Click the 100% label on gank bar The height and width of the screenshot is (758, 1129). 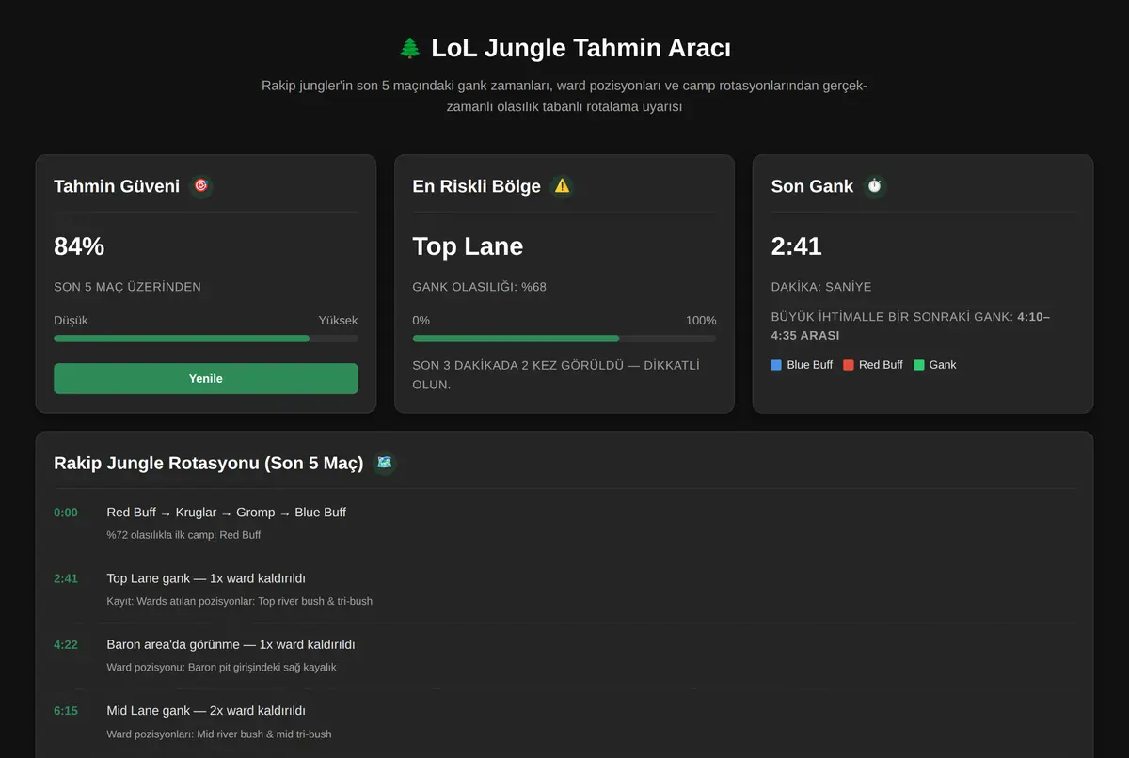pyautogui.click(x=701, y=321)
